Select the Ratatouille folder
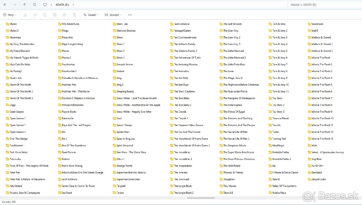This screenshot has height=205, width=362. (x=68, y=119)
